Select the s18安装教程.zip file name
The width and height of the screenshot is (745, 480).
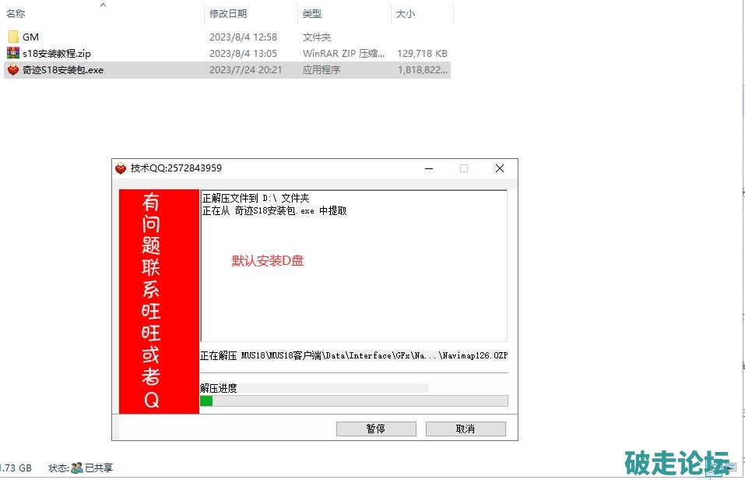click(x=57, y=53)
